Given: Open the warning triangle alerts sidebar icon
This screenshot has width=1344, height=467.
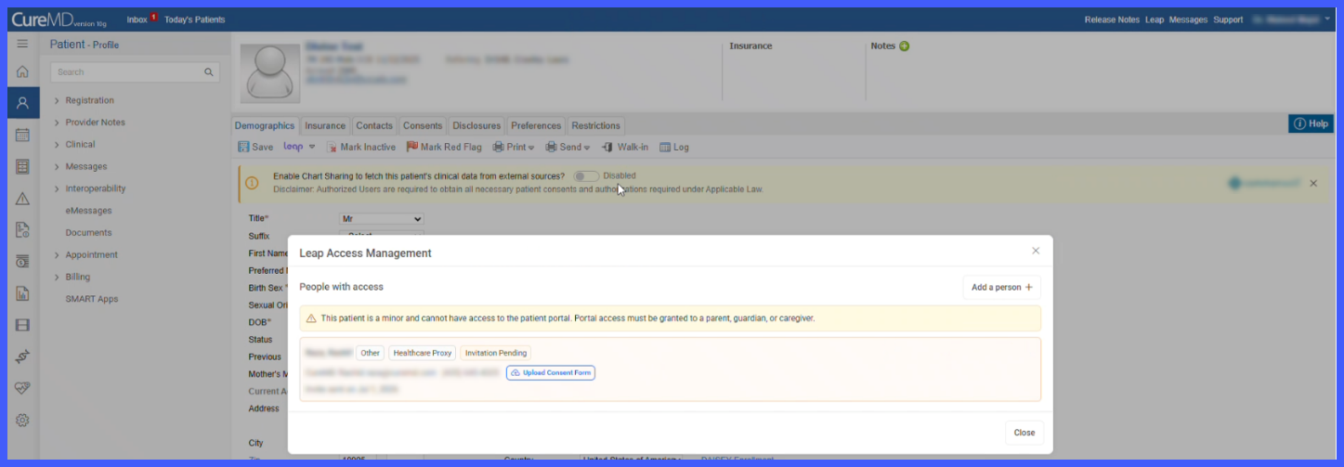Looking at the screenshot, I should pyautogui.click(x=22, y=199).
